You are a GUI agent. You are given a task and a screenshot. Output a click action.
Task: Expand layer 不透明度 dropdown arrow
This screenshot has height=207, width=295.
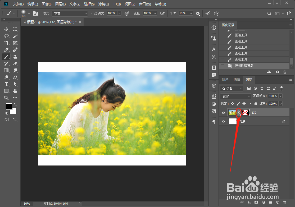click(x=280, y=96)
